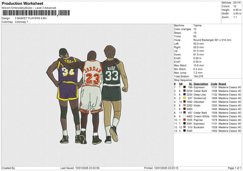Click the Khaki color swatch
The width and height of the screenshot is (243, 171).
(184, 105)
